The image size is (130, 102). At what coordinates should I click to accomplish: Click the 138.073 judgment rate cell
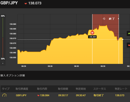(120, 95)
